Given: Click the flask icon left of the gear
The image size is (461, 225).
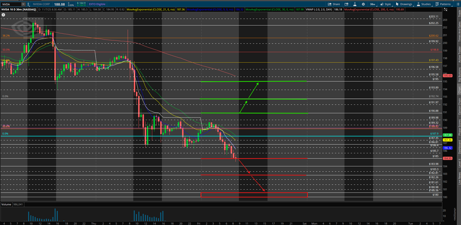Looking at the screenshot, I should [355, 4].
